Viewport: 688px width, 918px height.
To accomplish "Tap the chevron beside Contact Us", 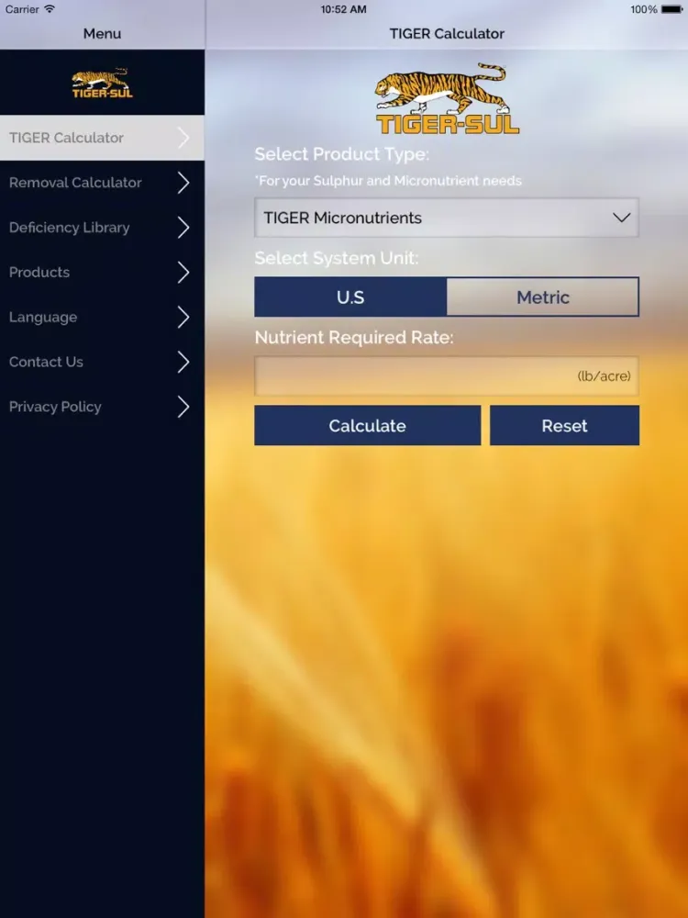I will 183,362.
